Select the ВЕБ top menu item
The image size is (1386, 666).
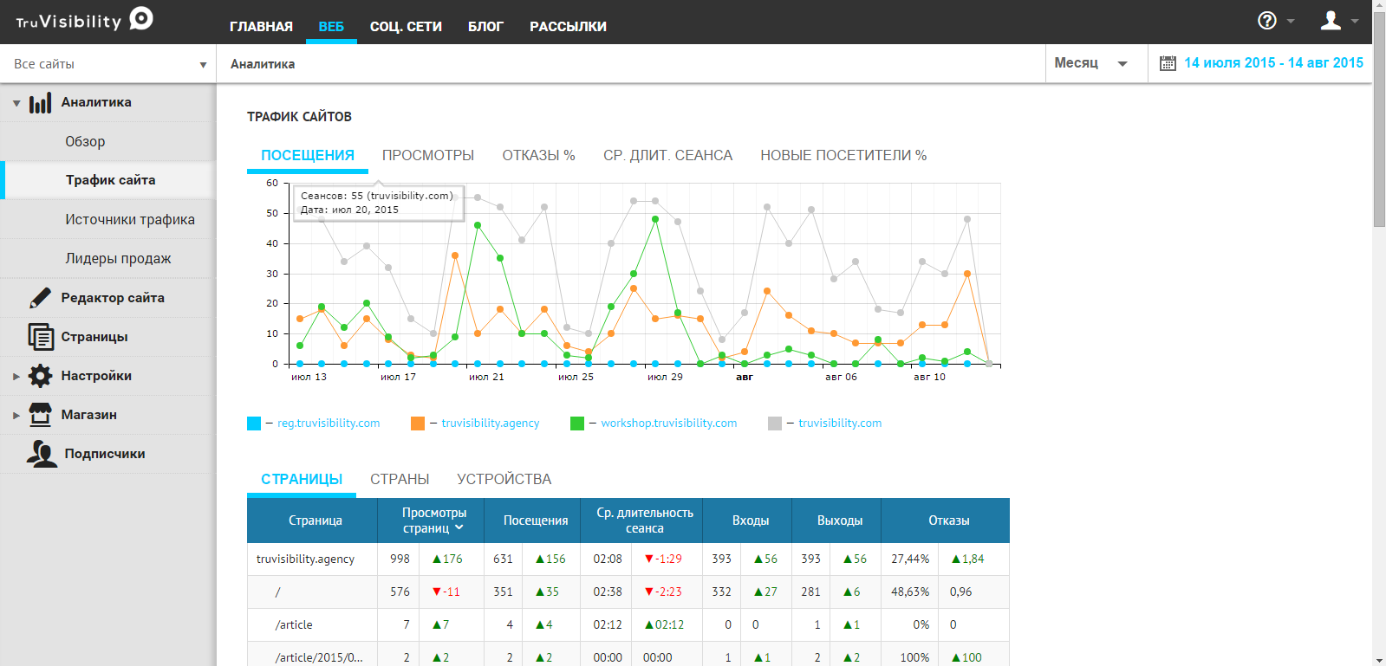331,27
